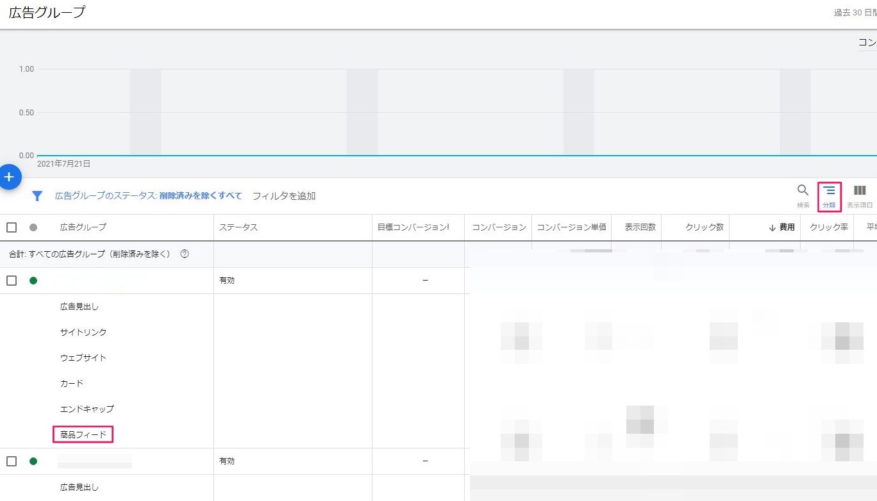Image resolution: width=877 pixels, height=501 pixels.
Task: Click the 広告グループ column header
Action: pyautogui.click(x=83, y=227)
